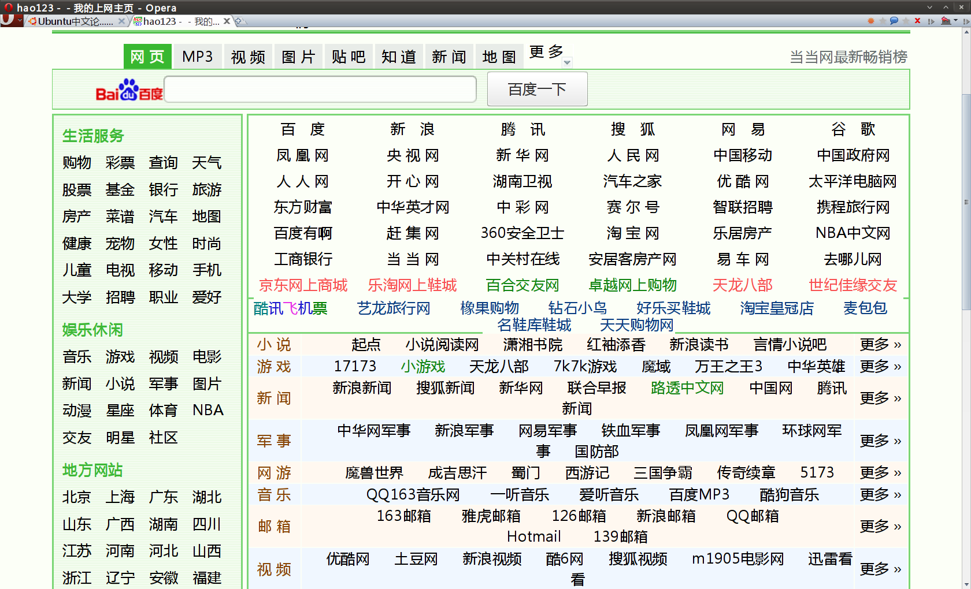Show 更多 in the 新闻 row
971x589 pixels.
tap(880, 398)
